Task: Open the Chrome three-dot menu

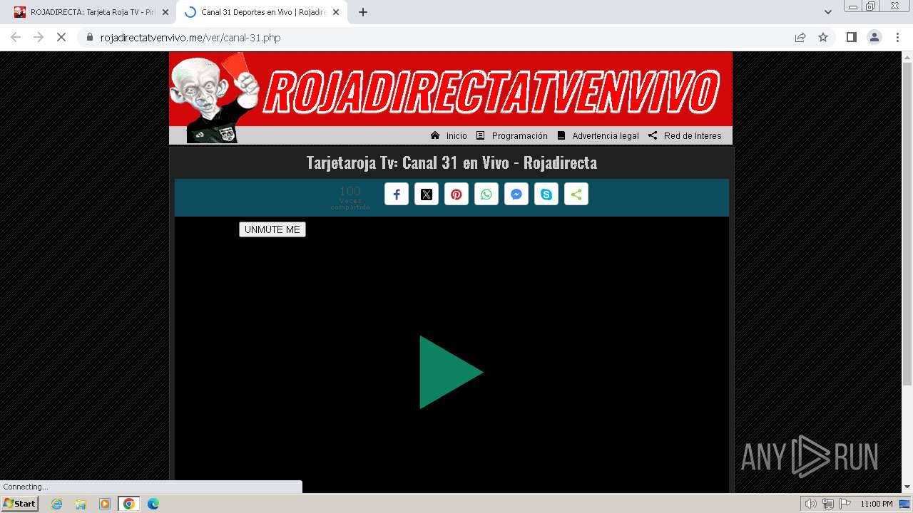Action: pos(898,37)
